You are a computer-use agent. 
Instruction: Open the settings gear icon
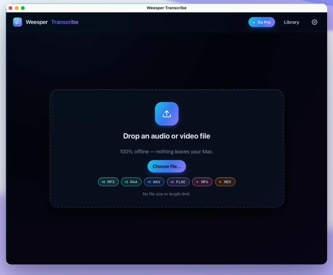(315, 22)
